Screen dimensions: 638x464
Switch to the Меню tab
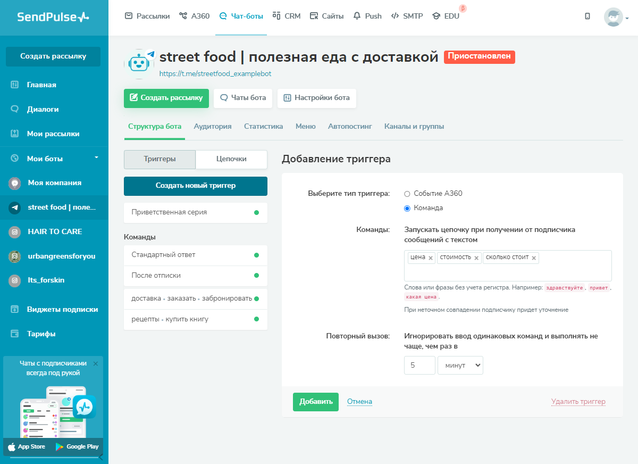pyautogui.click(x=306, y=127)
